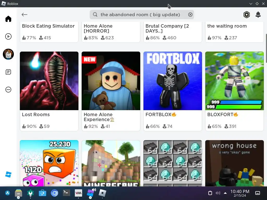Use the vertical scrollbar on the right

[266, 48]
